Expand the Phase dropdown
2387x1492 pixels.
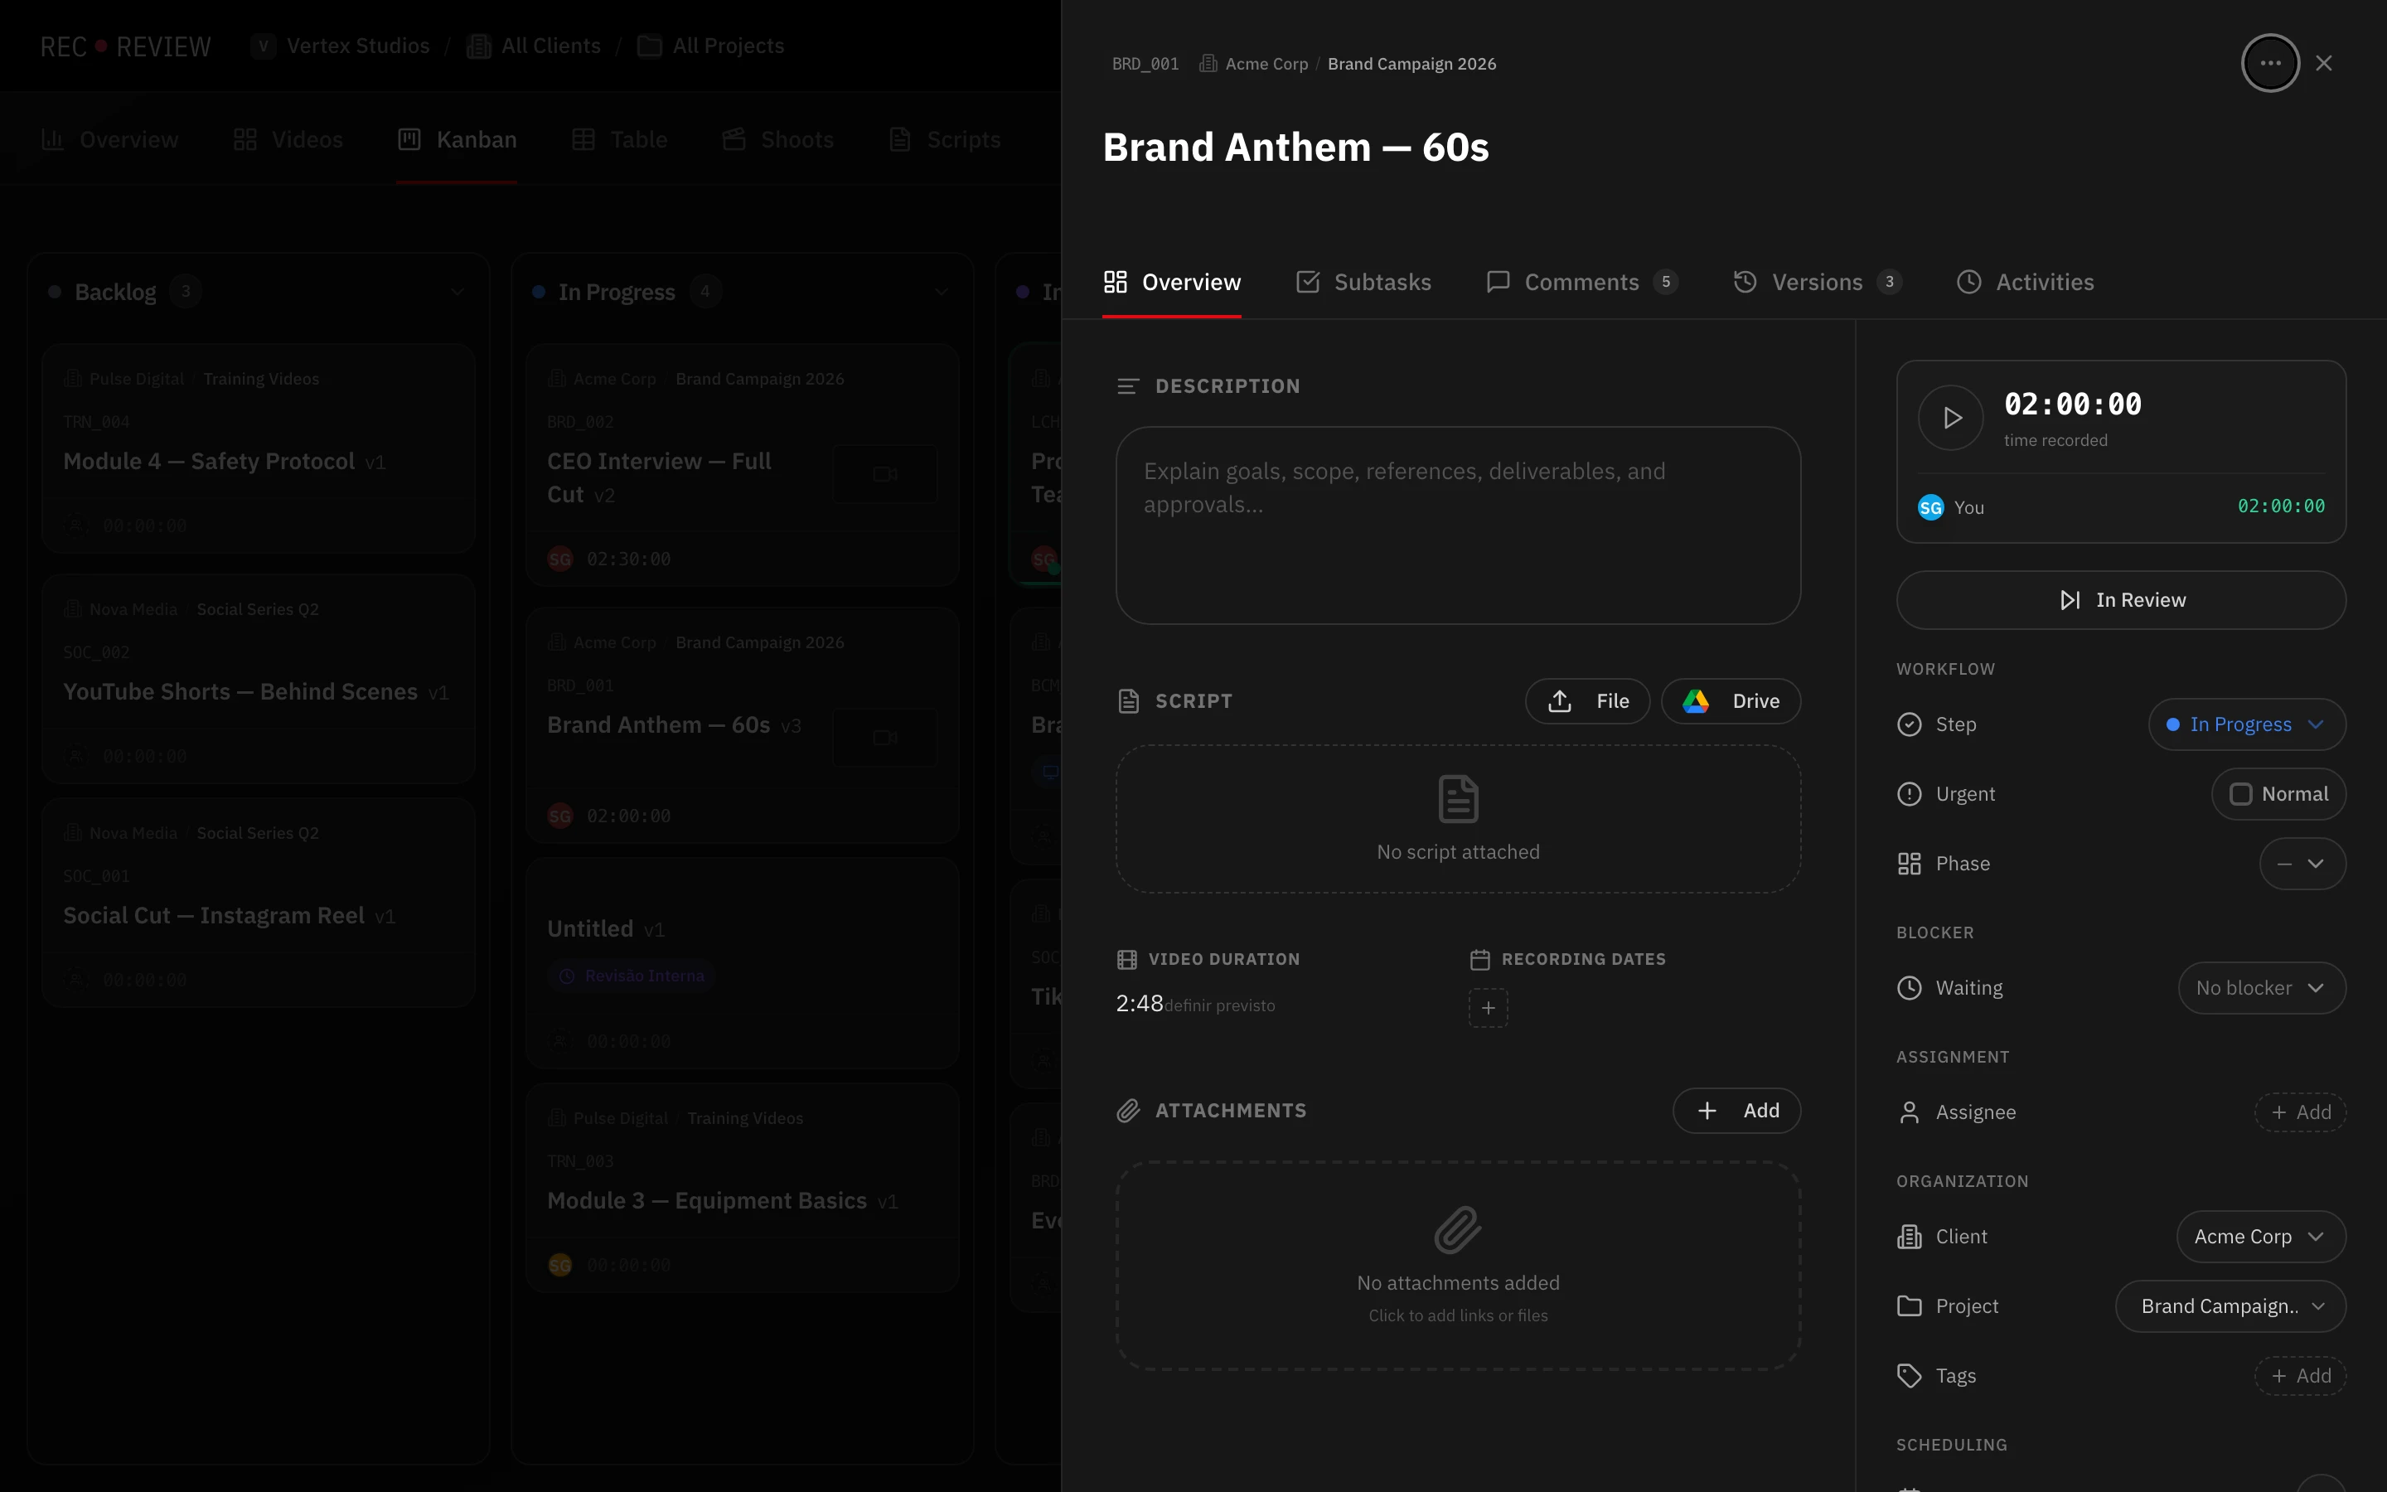[x=2301, y=864]
